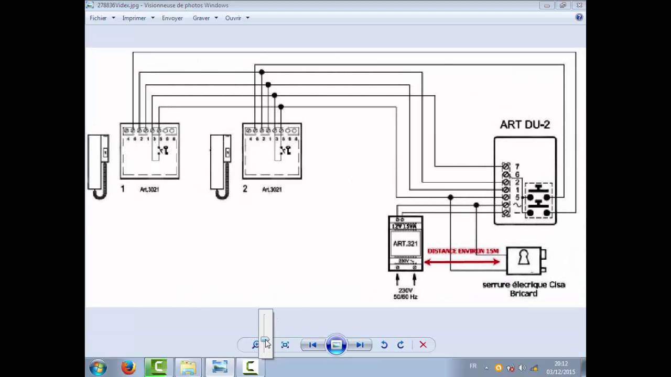Minimize the photo viewer window
Viewport: 671px width, 377px height.
(x=547, y=5)
